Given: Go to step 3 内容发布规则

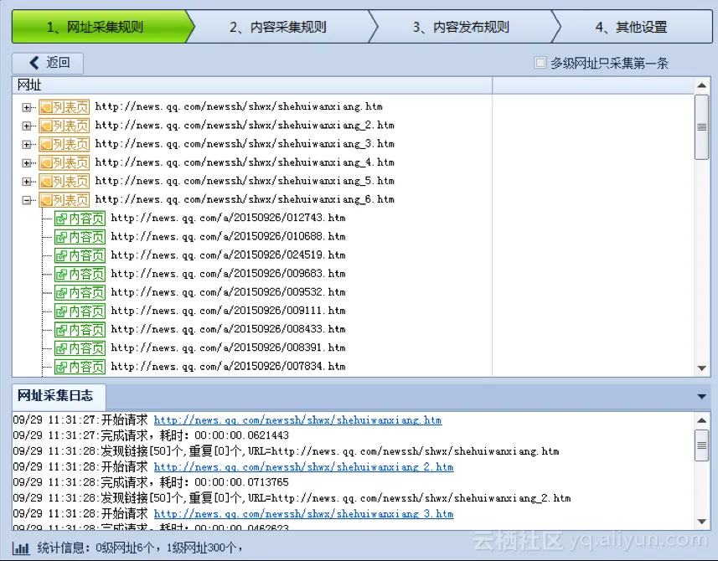Looking at the screenshot, I should [x=461, y=27].
